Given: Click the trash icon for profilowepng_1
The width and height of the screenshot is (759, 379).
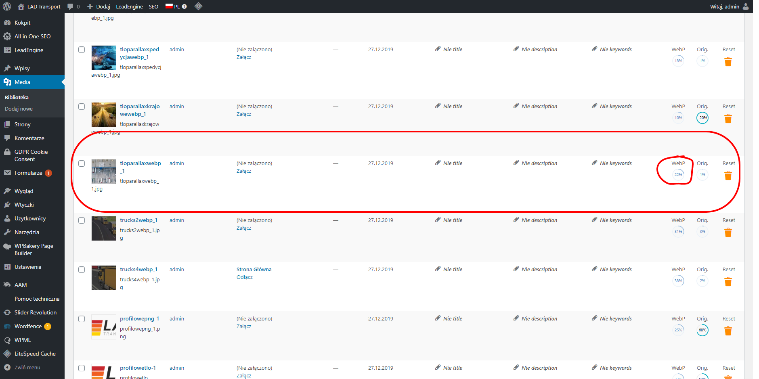Looking at the screenshot, I should [x=728, y=331].
